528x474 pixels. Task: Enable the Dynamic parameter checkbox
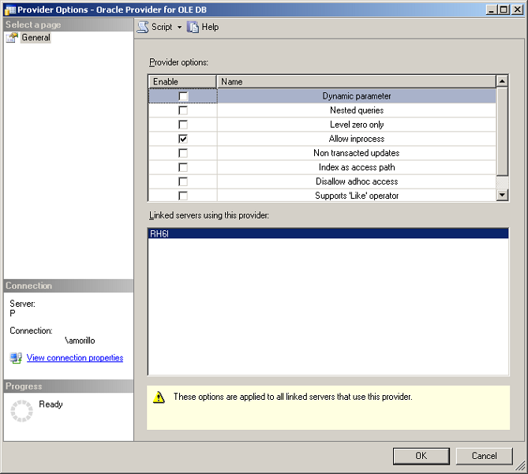pyautogui.click(x=183, y=96)
